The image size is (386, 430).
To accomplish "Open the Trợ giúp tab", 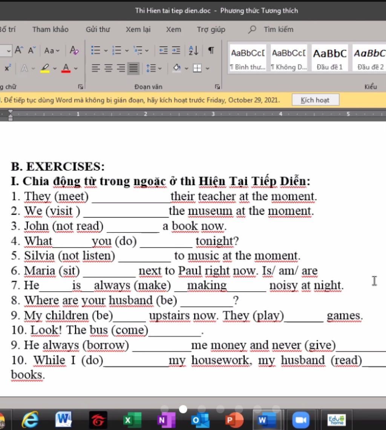I will (x=211, y=29).
